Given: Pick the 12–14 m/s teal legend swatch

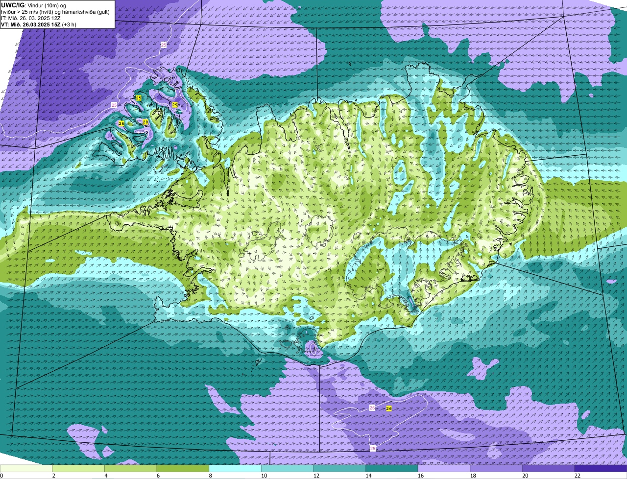Looking at the screenshot, I should [x=339, y=468].
